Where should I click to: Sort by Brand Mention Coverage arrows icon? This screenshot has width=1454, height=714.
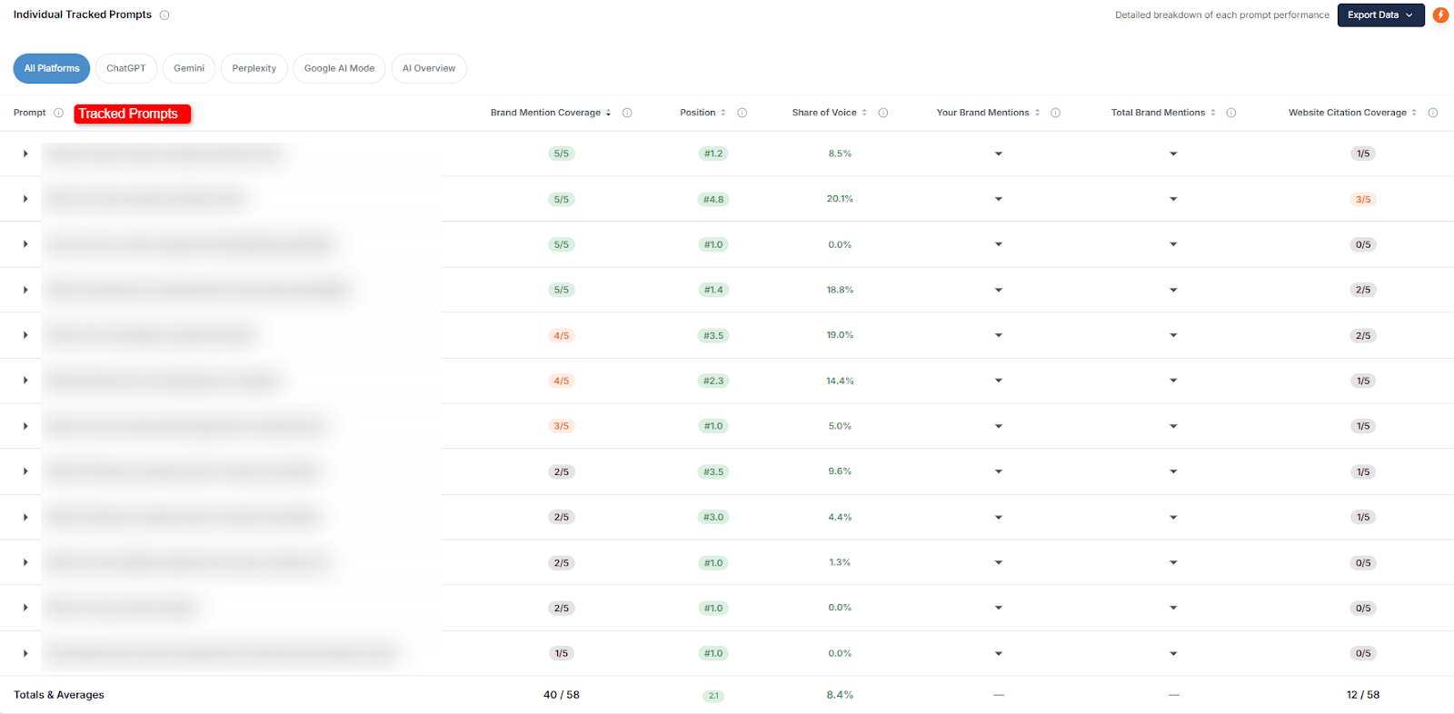[609, 113]
